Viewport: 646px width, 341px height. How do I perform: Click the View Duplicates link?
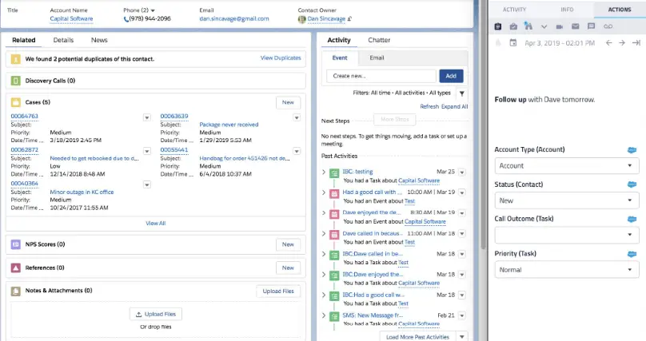click(x=281, y=58)
